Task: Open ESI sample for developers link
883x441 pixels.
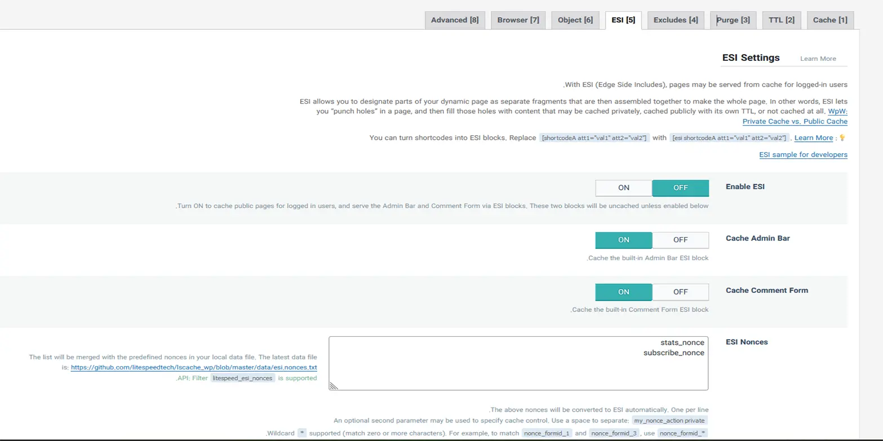Action: click(803, 154)
